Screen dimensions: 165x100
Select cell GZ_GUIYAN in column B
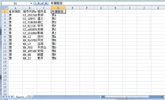pyautogui.click(x=30, y=15)
